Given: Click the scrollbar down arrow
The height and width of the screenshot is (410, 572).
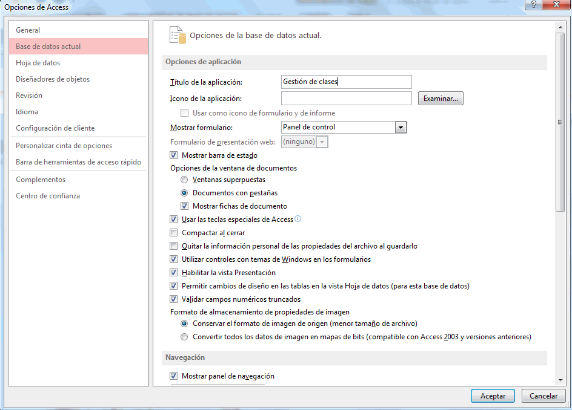Looking at the screenshot, I should tap(560, 380).
